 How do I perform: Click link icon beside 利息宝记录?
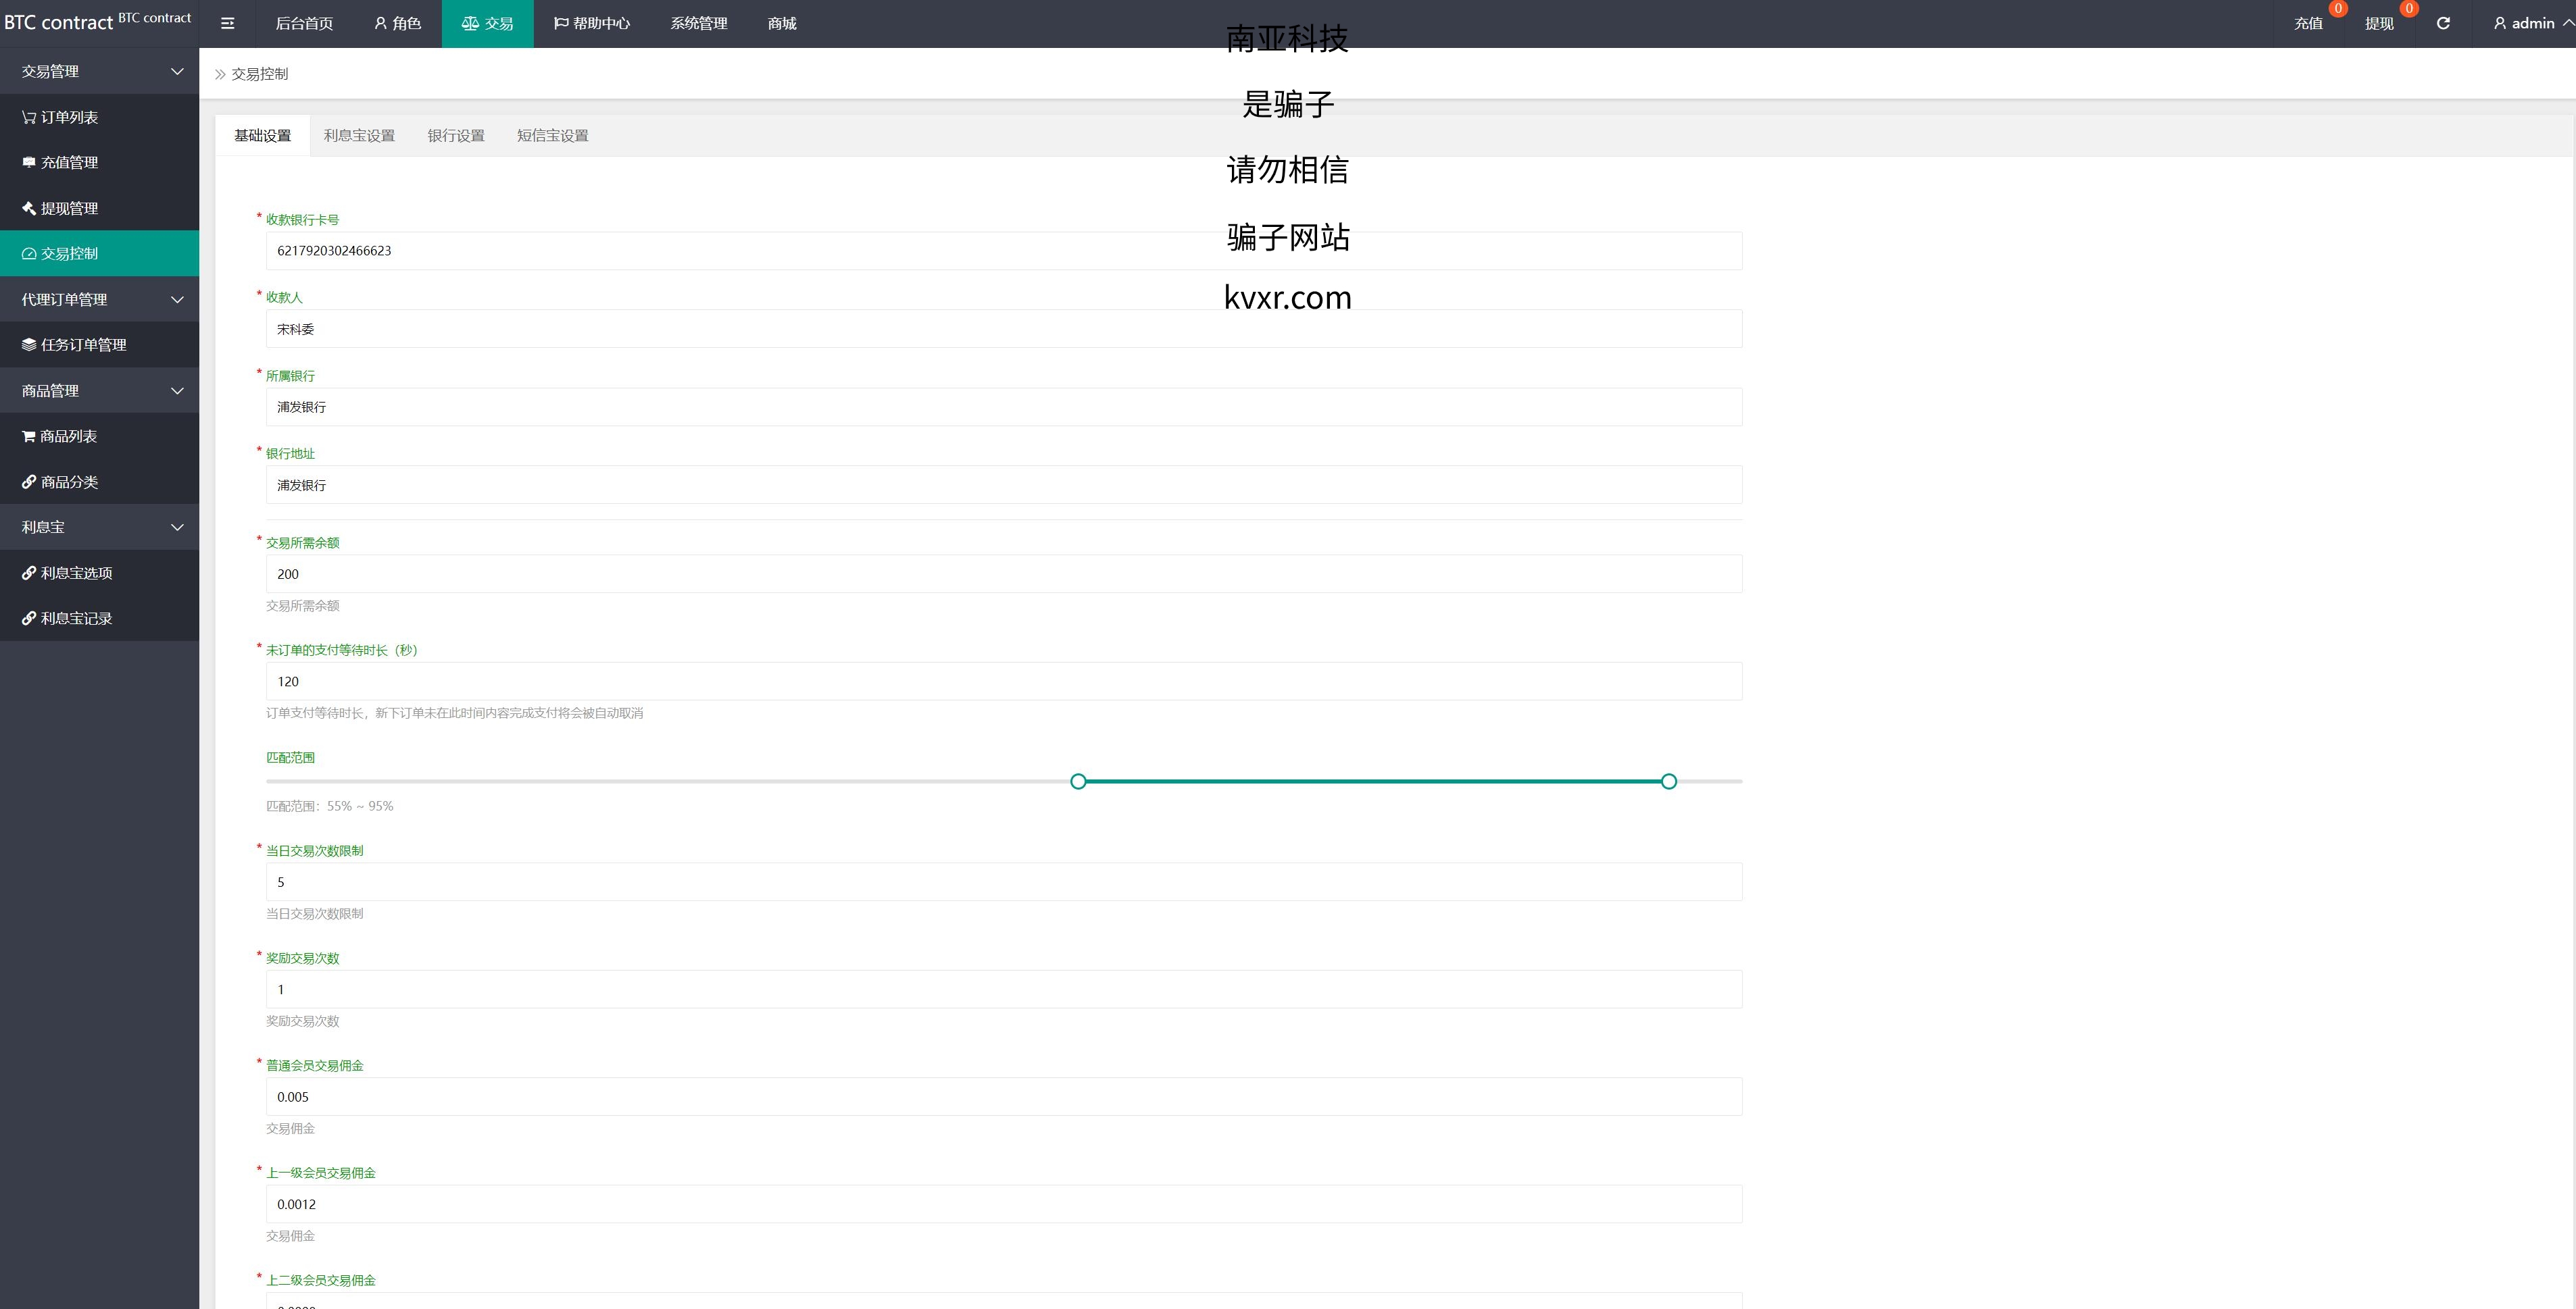point(29,619)
